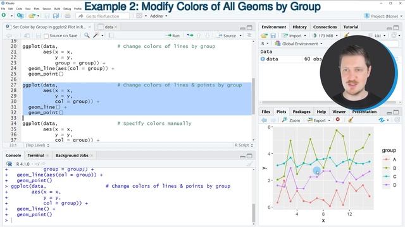Viewport: 405px width, 227px height.
Task: Click the Re-run previous code icon
Action: click(x=190, y=35)
